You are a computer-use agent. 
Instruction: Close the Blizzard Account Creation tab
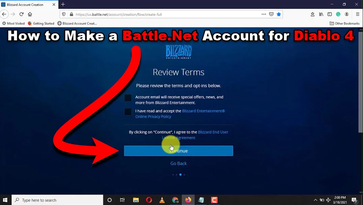coord(54,4)
